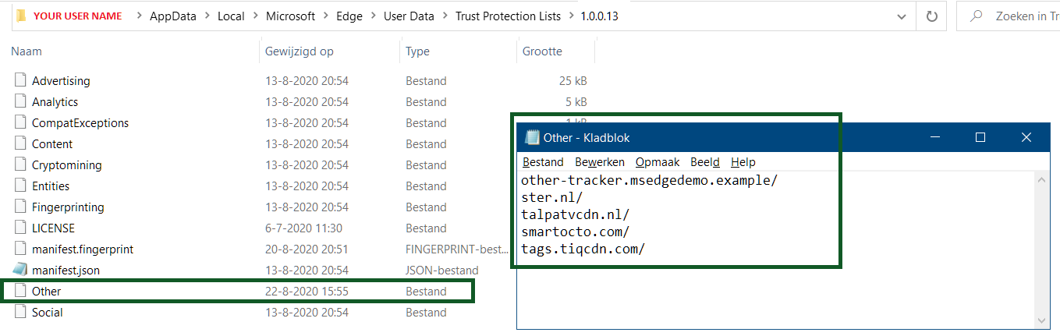Select the Social file in the list
Image resolution: width=1060 pixels, height=336 pixels.
click(x=48, y=312)
